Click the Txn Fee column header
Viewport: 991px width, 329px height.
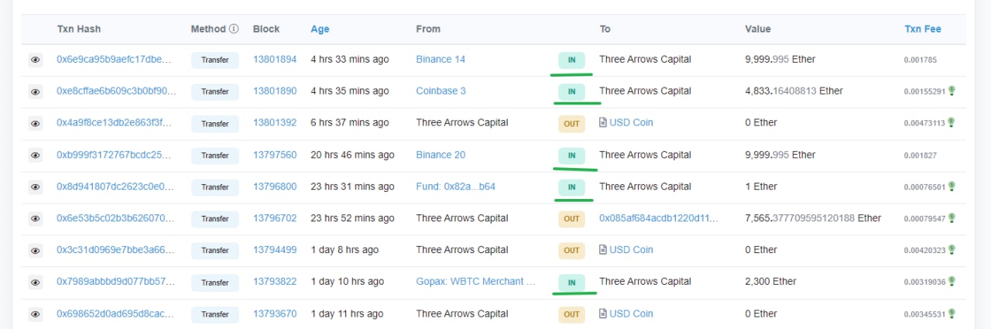(923, 29)
